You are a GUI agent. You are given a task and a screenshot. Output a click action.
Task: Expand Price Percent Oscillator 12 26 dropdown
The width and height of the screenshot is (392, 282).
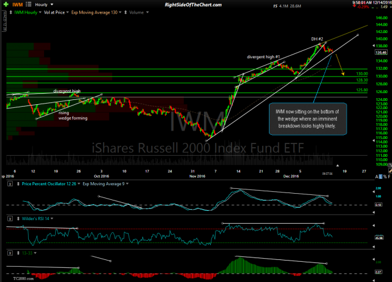click(79, 184)
